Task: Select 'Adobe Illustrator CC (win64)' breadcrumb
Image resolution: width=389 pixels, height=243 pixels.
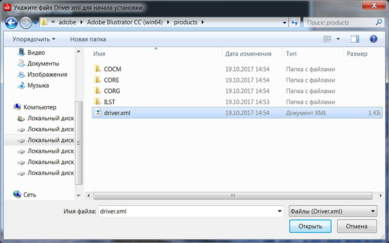Action: (x=125, y=22)
